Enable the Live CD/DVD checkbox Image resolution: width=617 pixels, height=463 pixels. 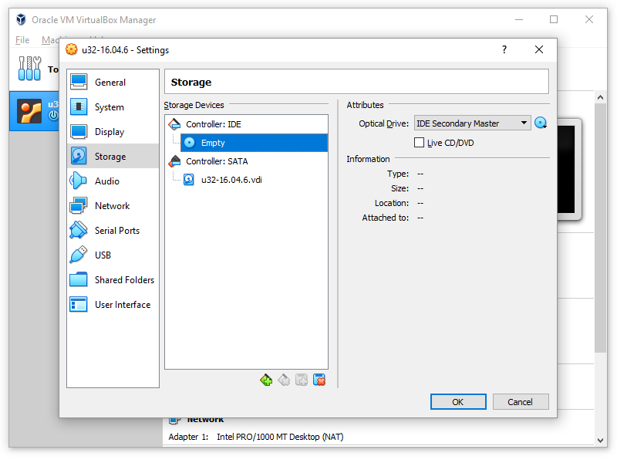[420, 143]
